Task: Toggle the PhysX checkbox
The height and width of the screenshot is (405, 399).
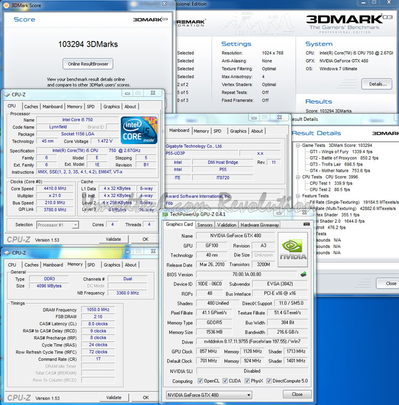Action: [247, 381]
